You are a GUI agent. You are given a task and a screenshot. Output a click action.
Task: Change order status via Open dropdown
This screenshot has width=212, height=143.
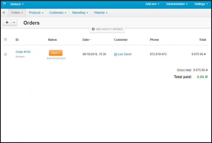tap(55, 53)
